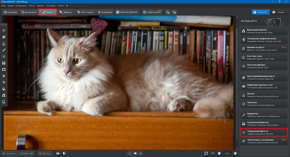Open the Заплатка patch option

(264, 104)
